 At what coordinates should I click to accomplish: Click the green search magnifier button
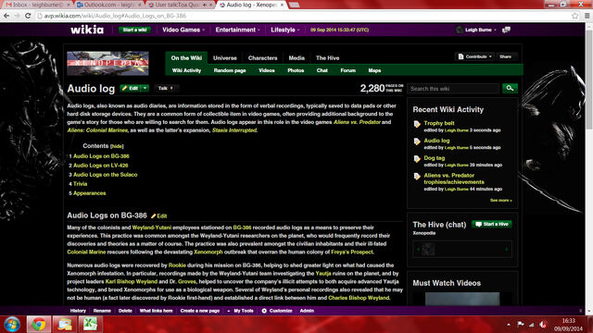(x=510, y=89)
